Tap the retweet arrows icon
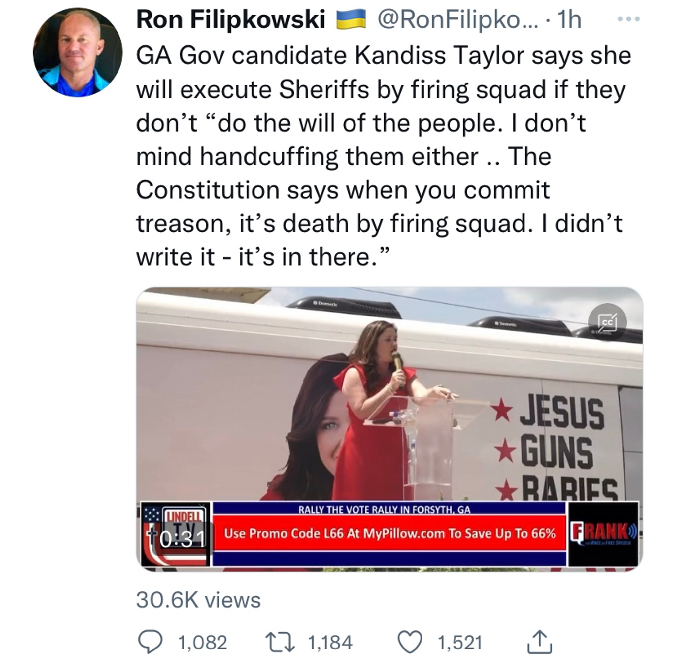This screenshot has width=676, height=666. coord(280,642)
